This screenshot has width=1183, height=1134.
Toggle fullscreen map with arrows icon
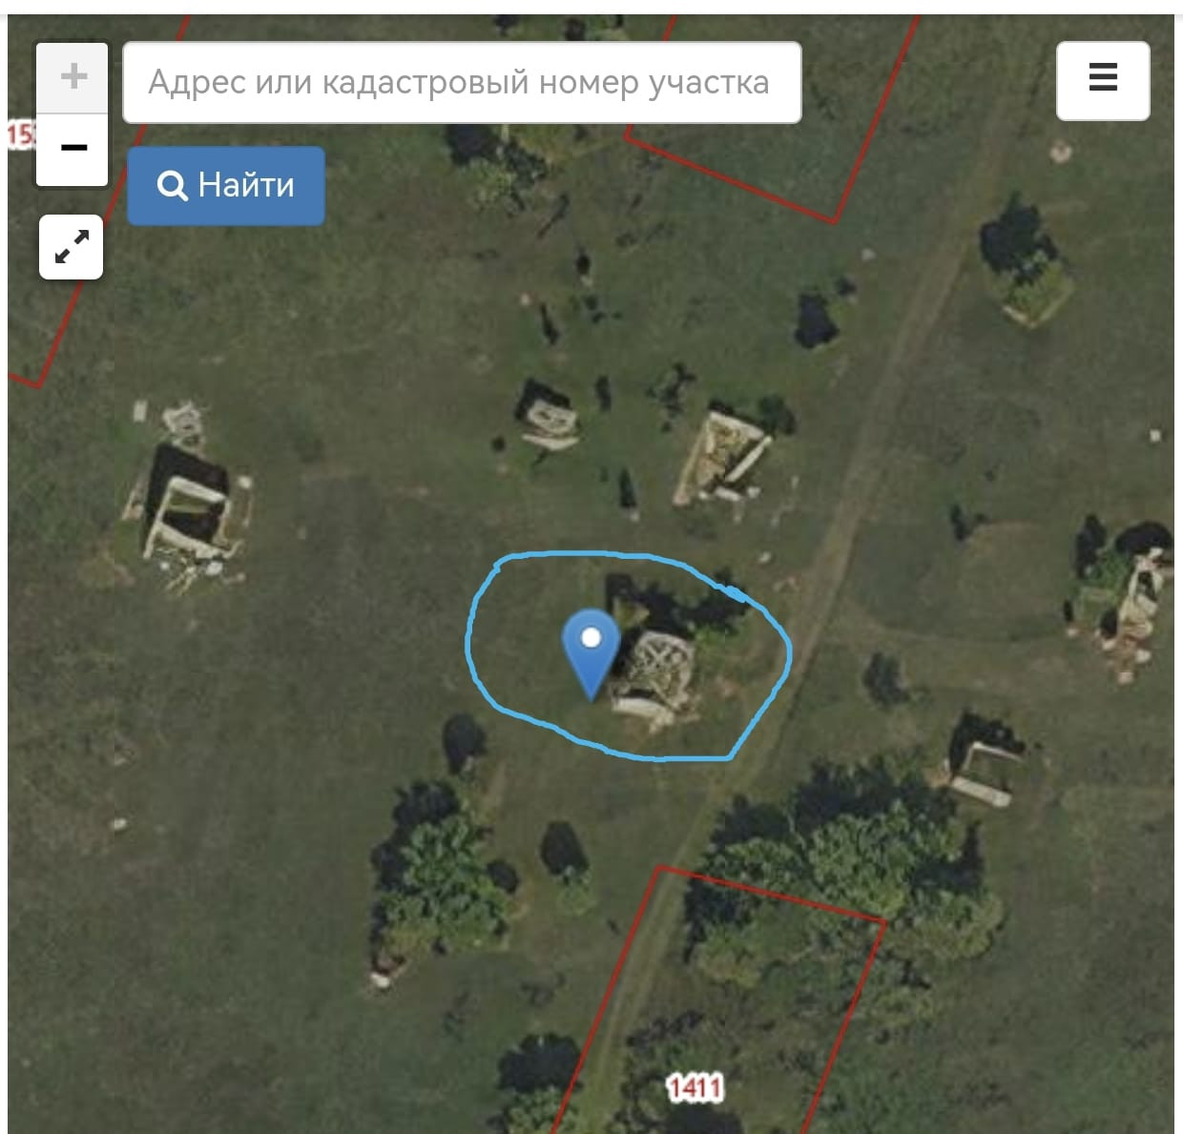[x=72, y=247]
